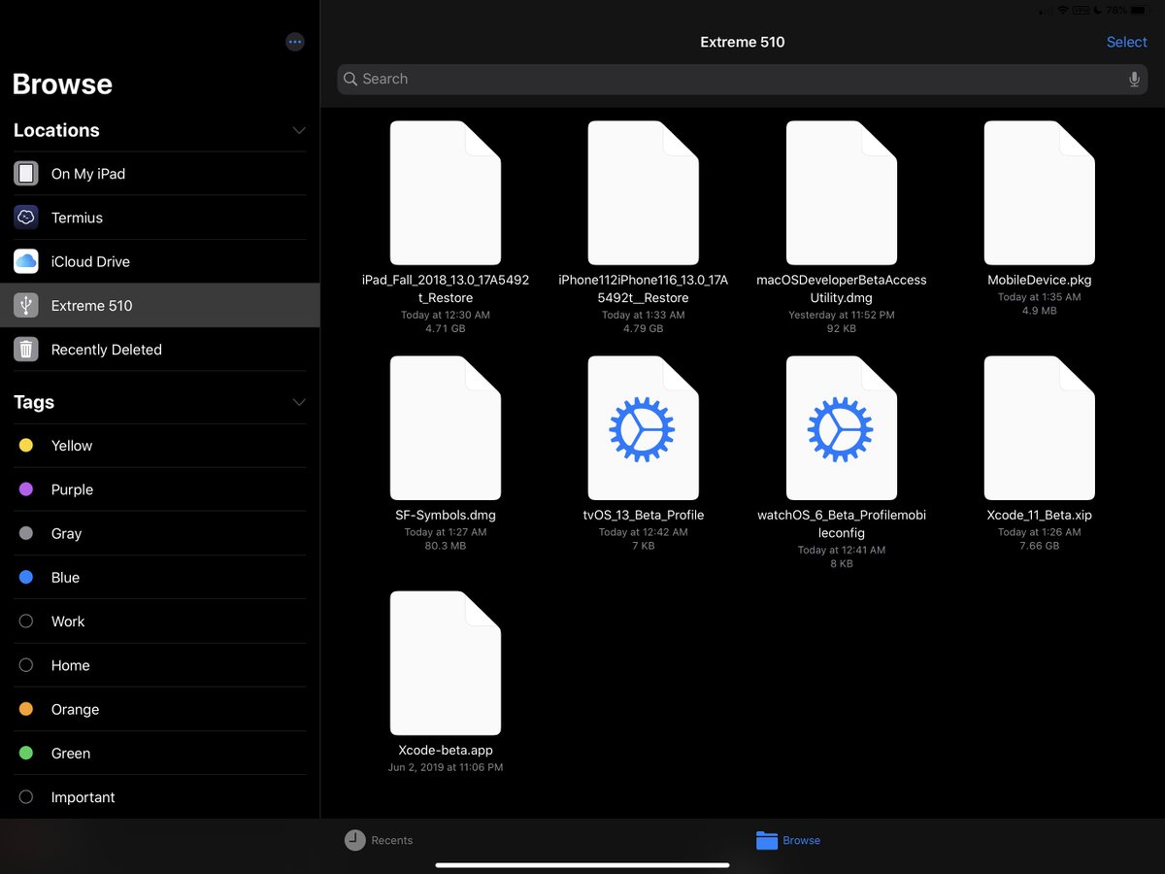Click the MobileDevice.pkg file name
Image resolution: width=1165 pixels, height=874 pixels.
(x=1039, y=280)
